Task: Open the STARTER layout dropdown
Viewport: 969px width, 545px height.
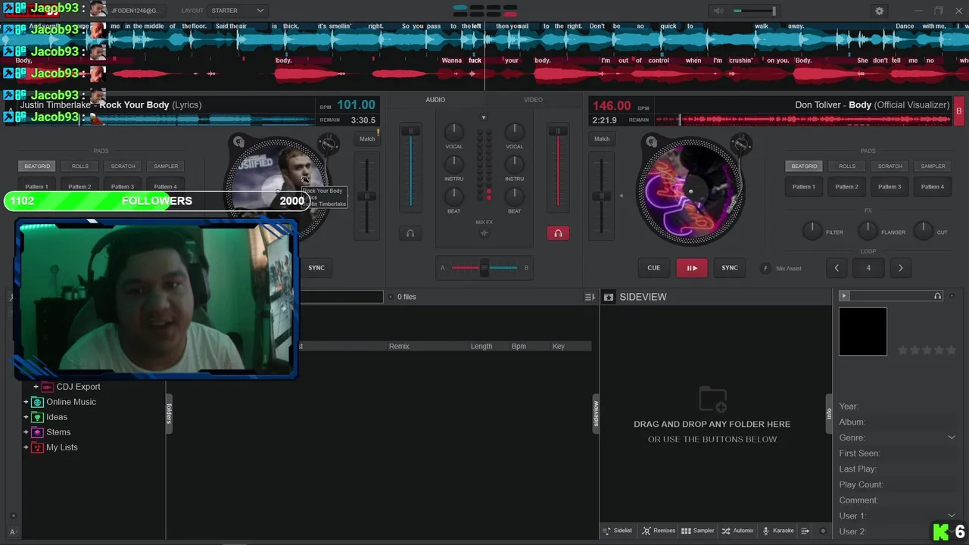Action: tap(238, 11)
